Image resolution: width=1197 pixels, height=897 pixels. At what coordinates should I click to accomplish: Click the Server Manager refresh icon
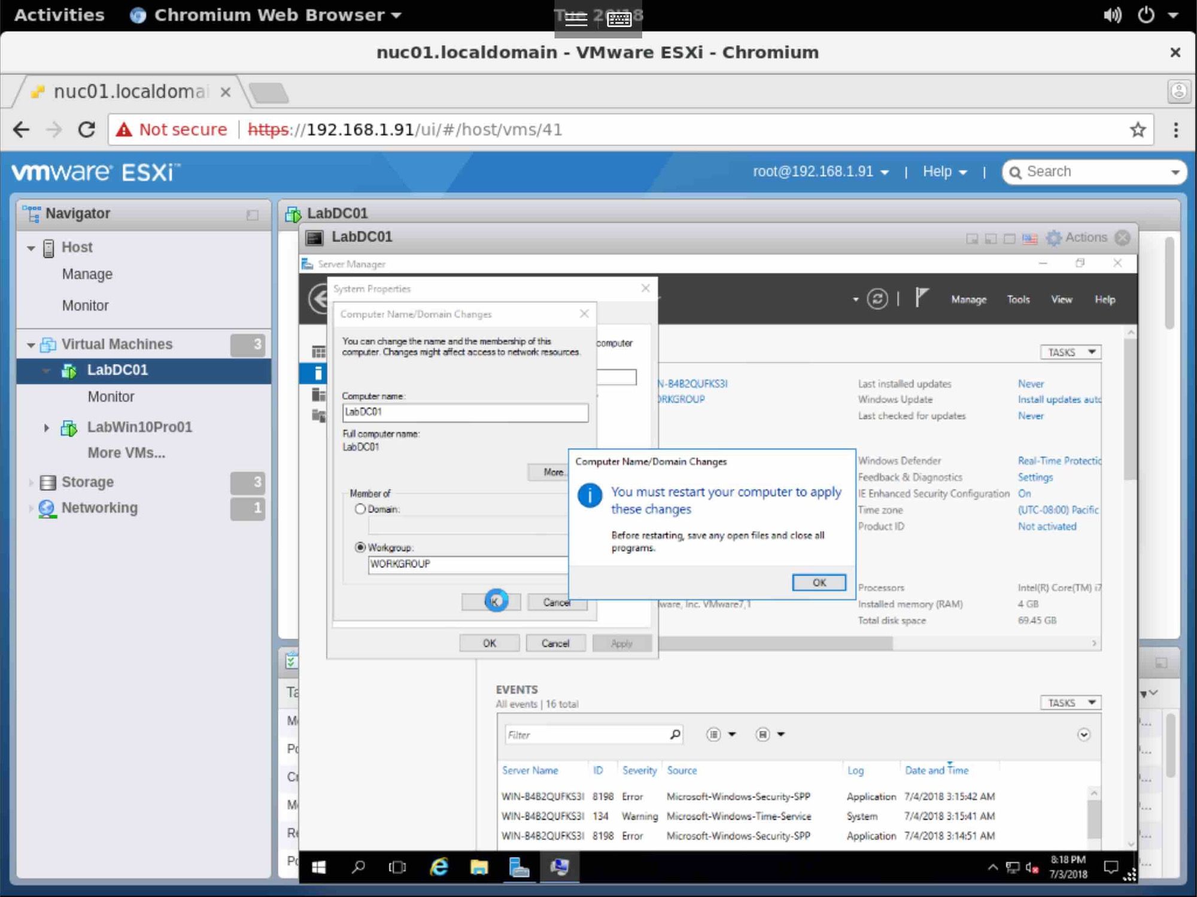[877, 299]
